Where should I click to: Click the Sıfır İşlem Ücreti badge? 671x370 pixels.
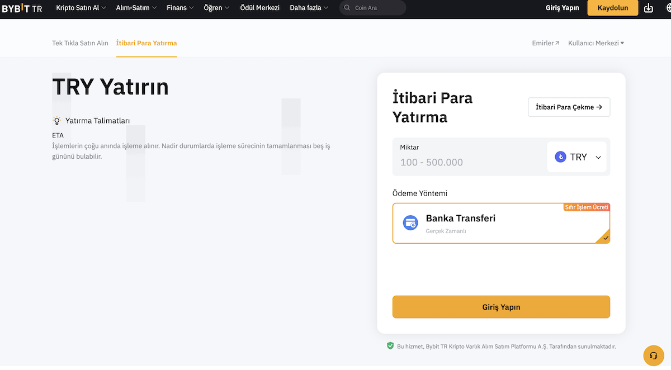587,207
